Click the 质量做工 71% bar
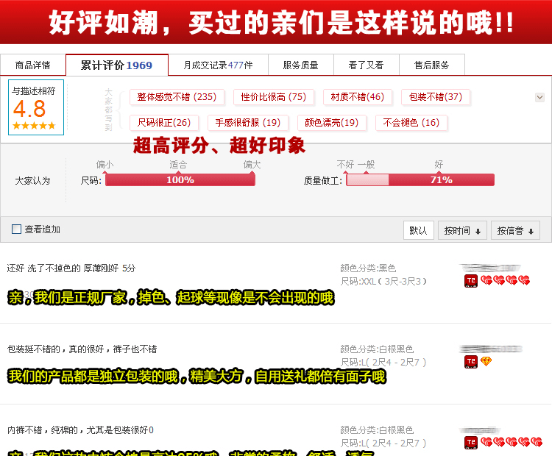552x456 pixels. click(420, 179)
